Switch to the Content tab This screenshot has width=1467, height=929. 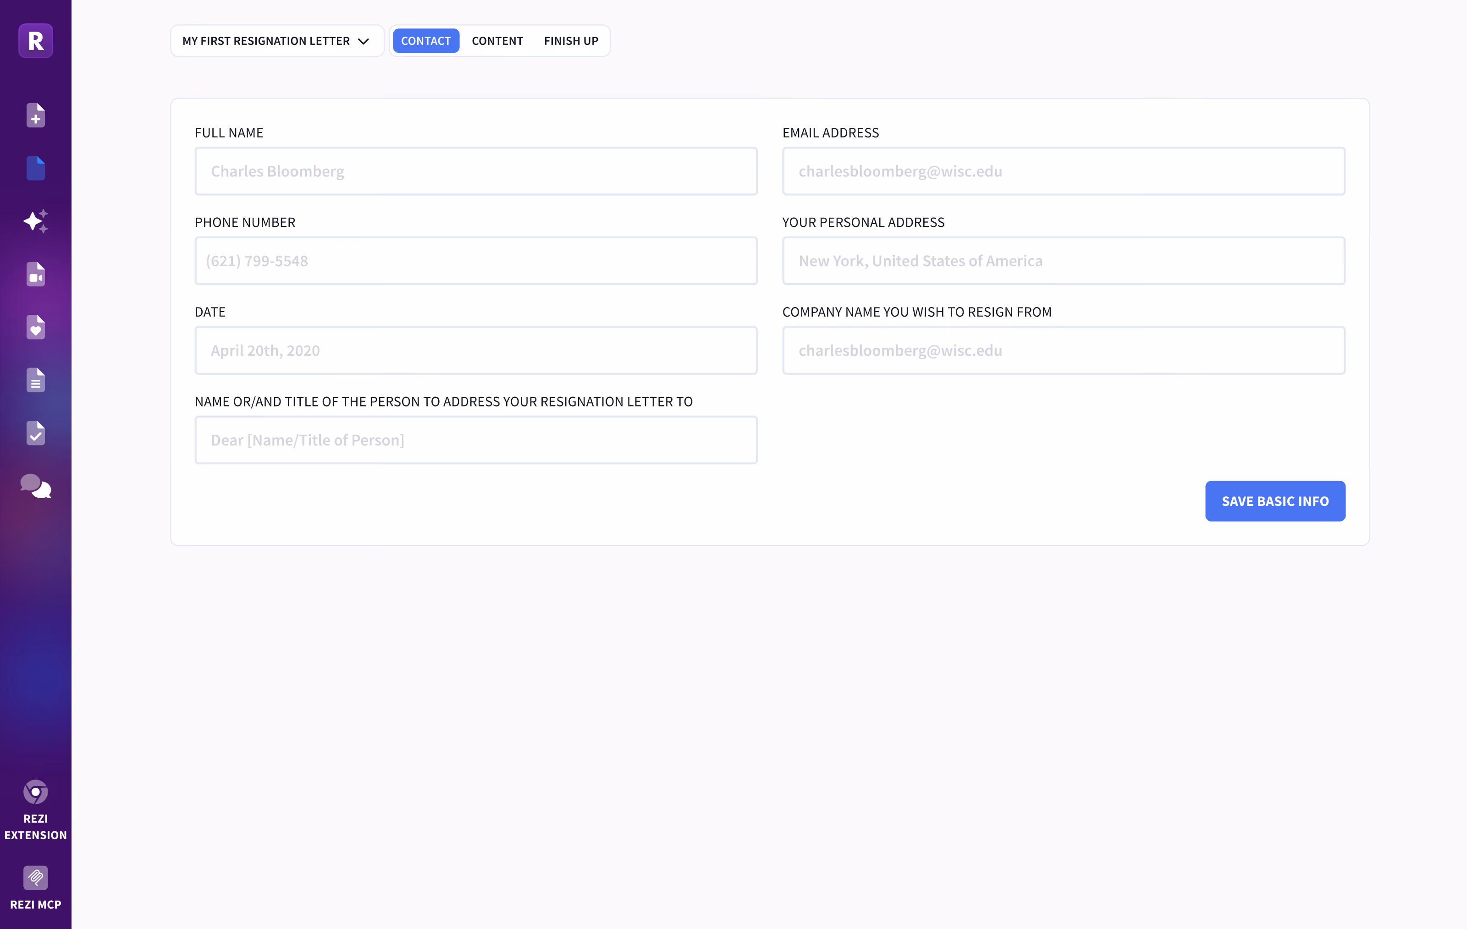coord(497,41)
